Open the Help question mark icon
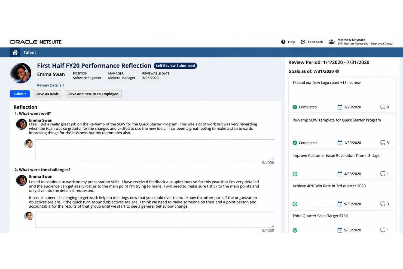This screenshot has height=269, width=403. pos(283,42)
